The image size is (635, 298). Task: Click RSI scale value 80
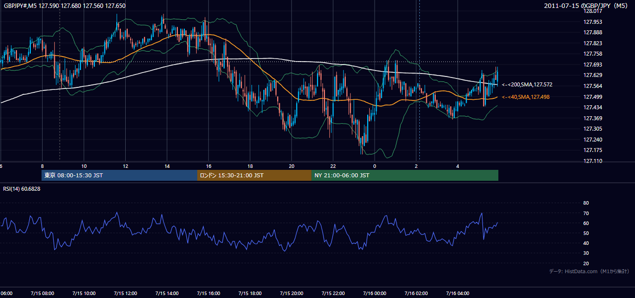pos(586,203)
